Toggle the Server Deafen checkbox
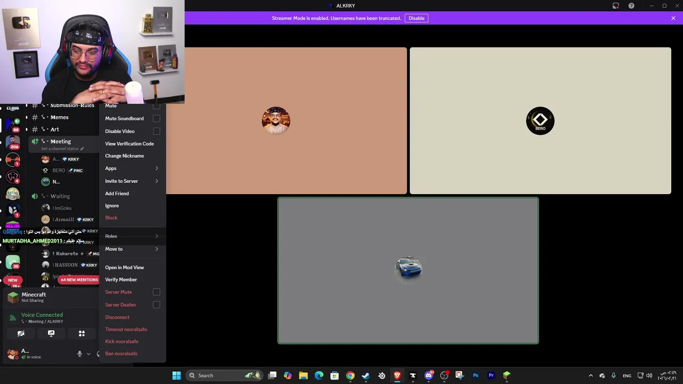Viewport: 683px width, 384px height. 156,305
